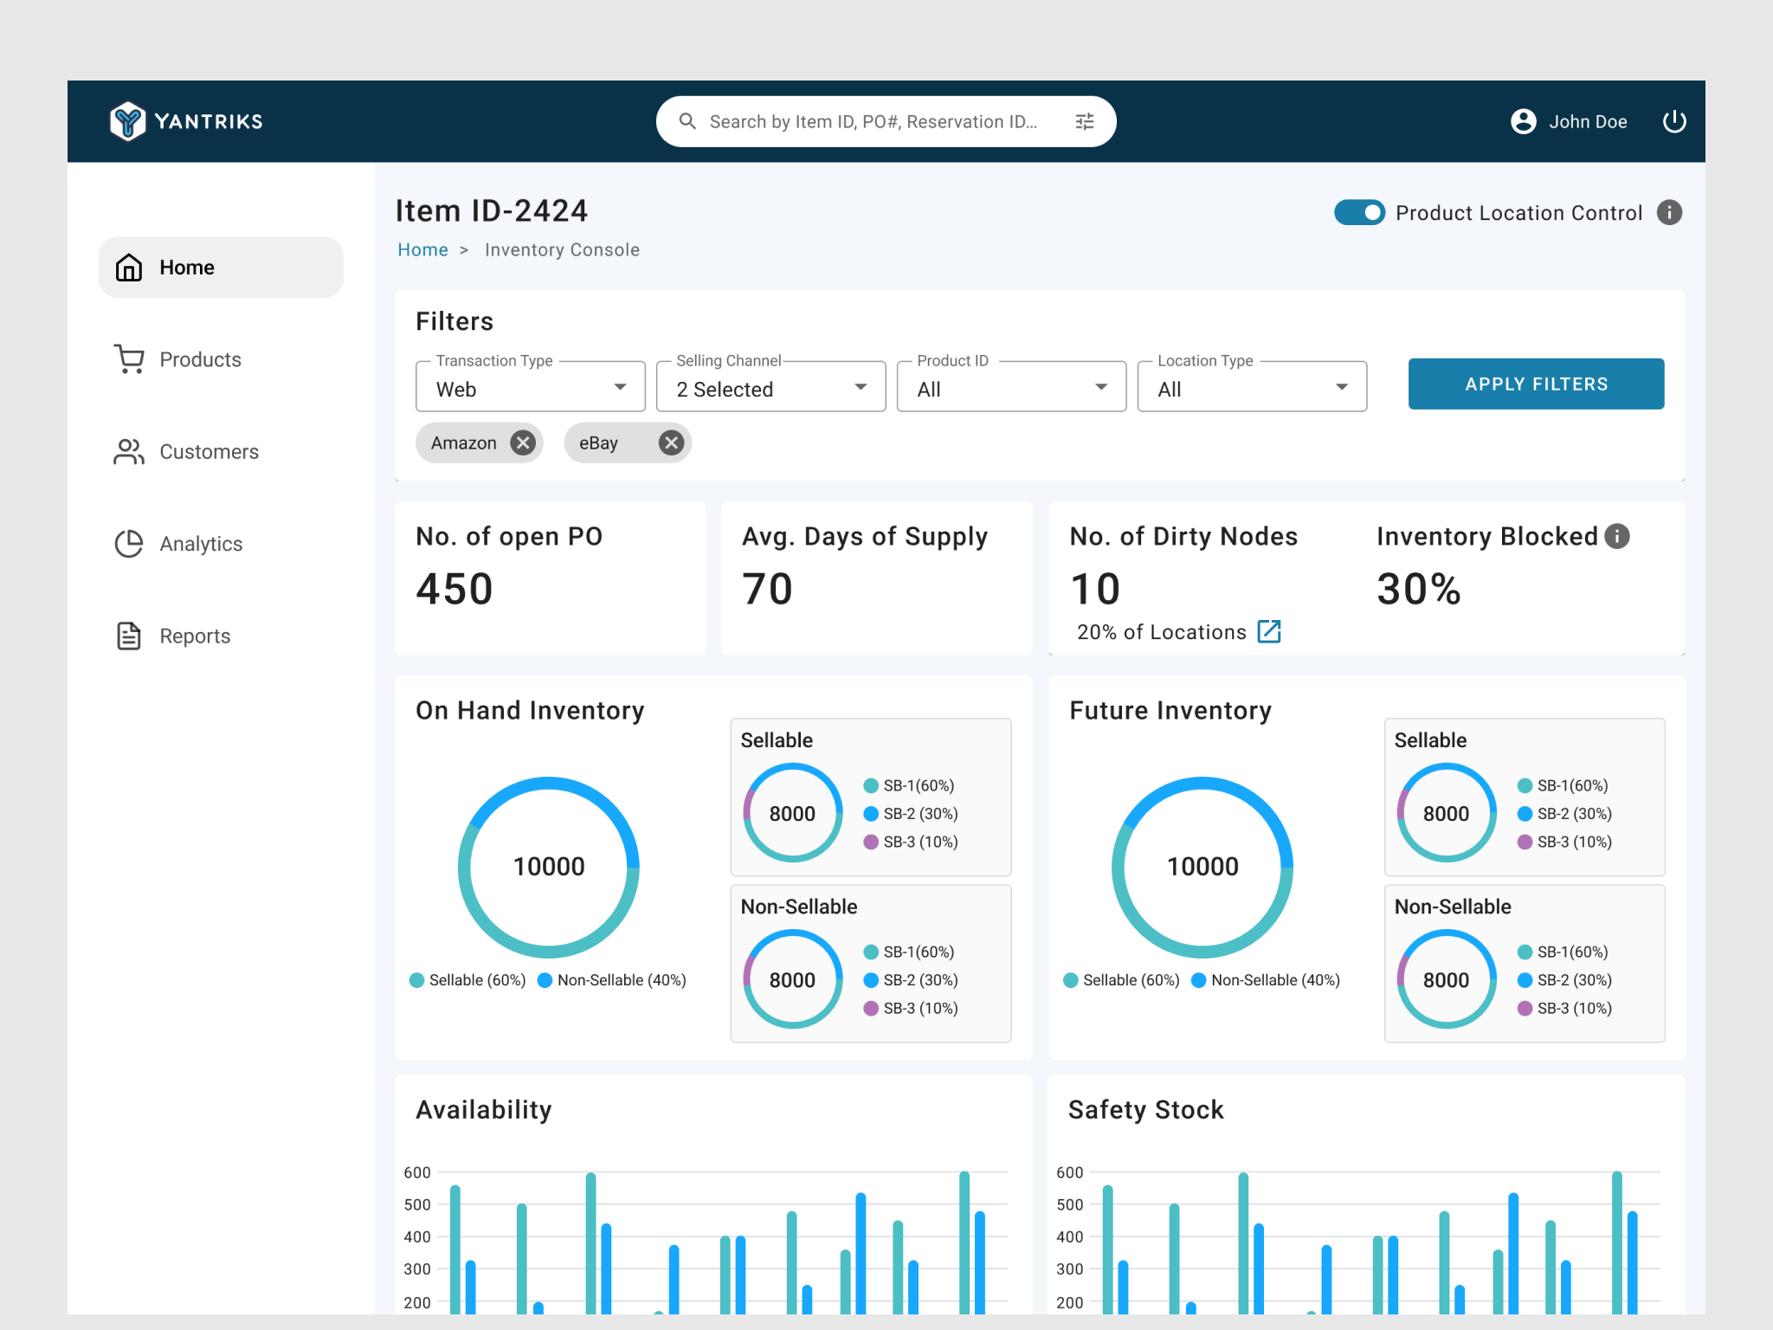This screenshot has width=1773, height=1330.
Task: Click the APPLY FILTERS button
Action: pos(1536,384)
